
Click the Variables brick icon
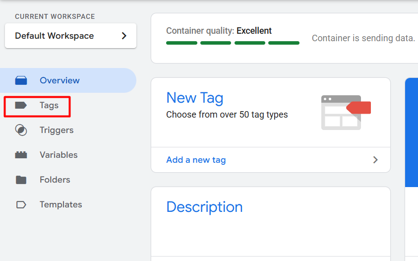[21, 155]
